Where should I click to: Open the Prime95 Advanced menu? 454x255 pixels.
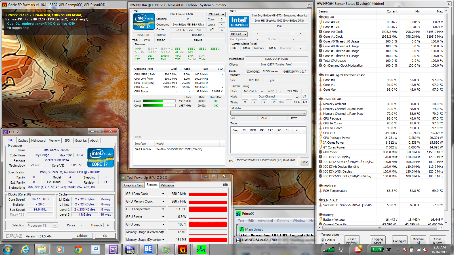pos(265,221)
